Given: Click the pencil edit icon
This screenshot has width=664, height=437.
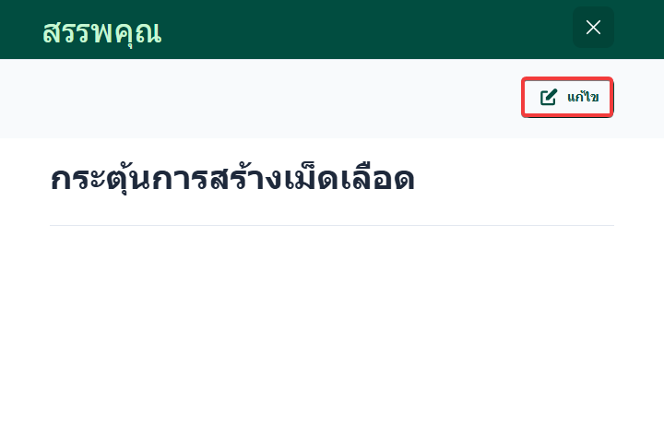Looking at the screenshot, I should point(549,97).
